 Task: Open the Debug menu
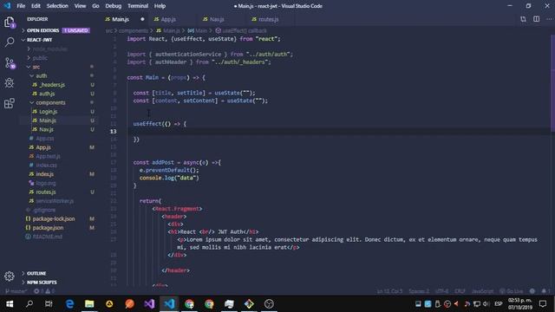[114, 6]
